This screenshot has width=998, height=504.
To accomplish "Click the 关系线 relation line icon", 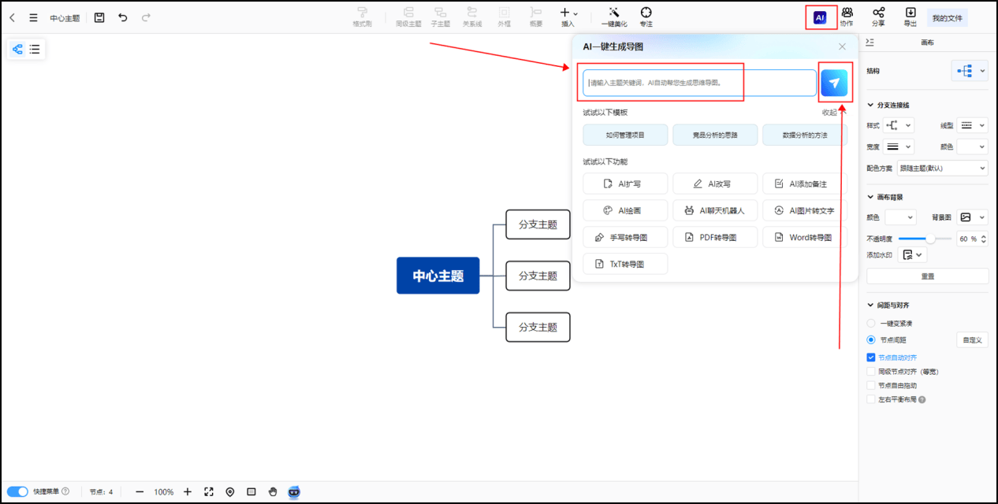I will 472,16.
